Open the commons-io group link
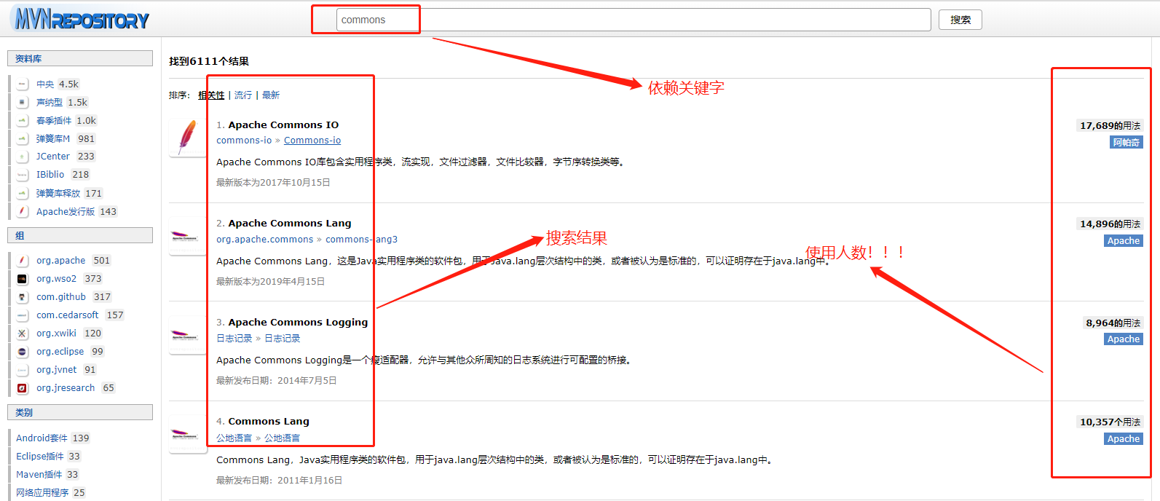This screenshot has width=1160, height=501. (244, 141)
